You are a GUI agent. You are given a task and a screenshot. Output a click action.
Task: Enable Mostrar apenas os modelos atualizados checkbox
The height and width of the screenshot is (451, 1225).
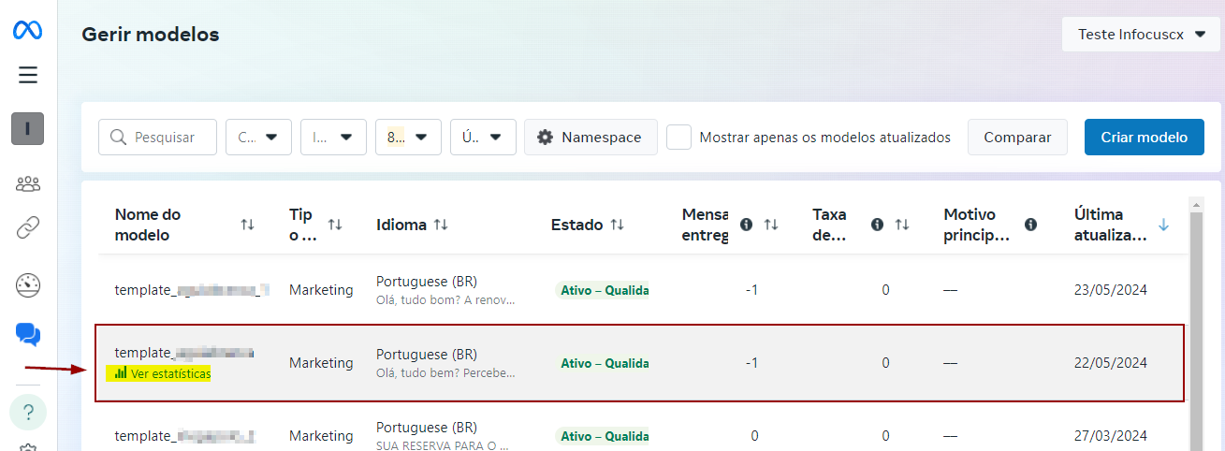coord(678,137)
